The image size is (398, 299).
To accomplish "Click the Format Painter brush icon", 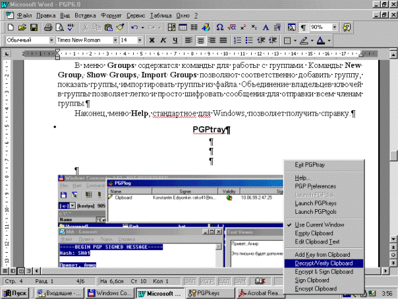I will [119, 28].
